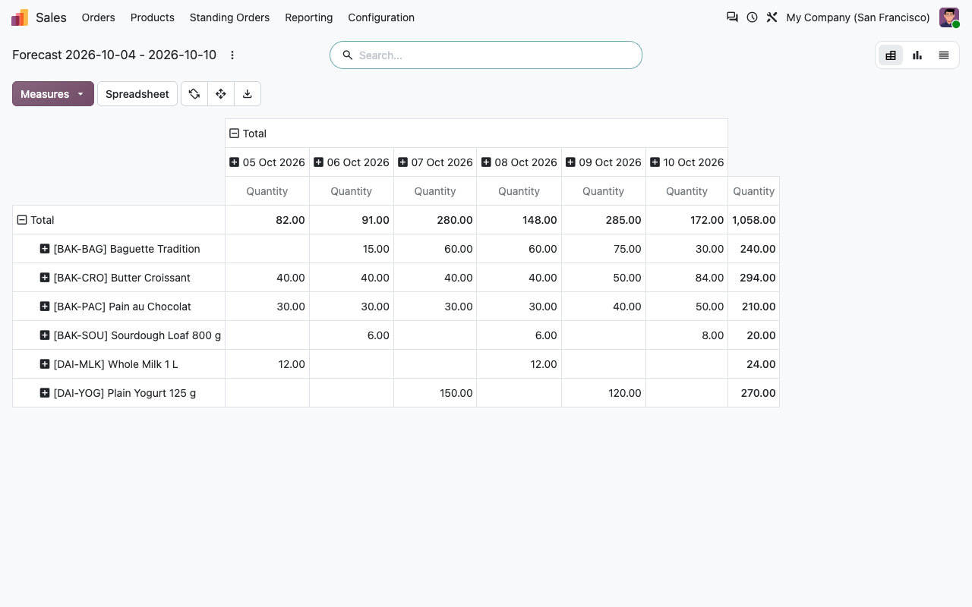
Task: Expand the 09 Oct 2026 column
Action: point(570,162)
